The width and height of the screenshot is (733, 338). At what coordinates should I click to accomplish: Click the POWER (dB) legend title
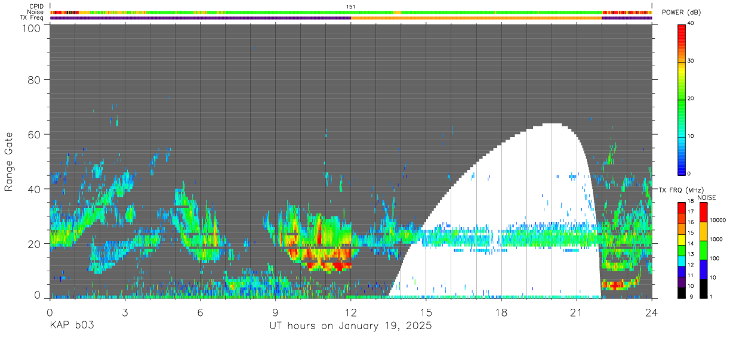pos(681,13)
